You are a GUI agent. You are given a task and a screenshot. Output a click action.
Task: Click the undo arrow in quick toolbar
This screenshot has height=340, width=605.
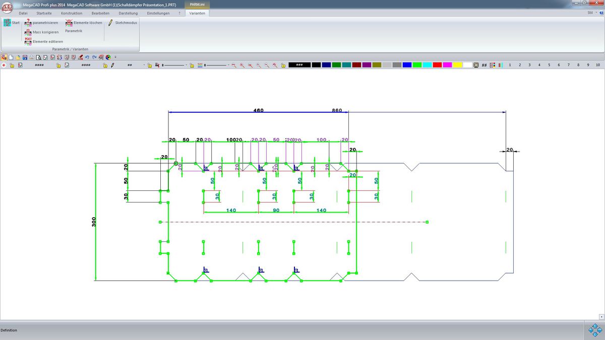(87, 57)
